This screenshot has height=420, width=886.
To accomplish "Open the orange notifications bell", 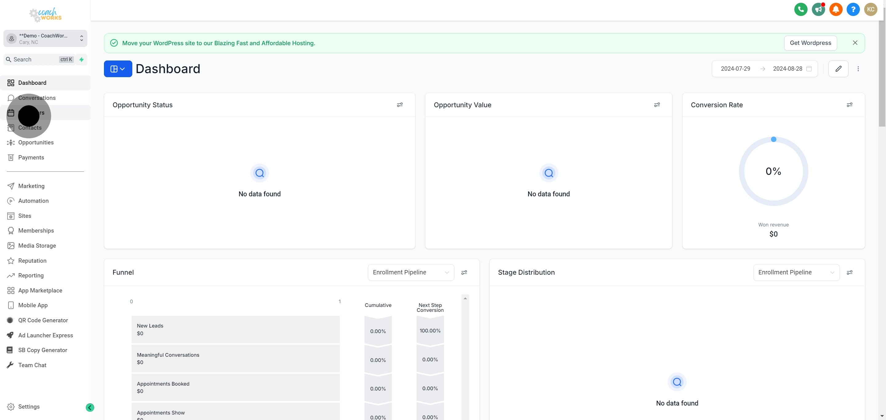I will tap(836, 9).
